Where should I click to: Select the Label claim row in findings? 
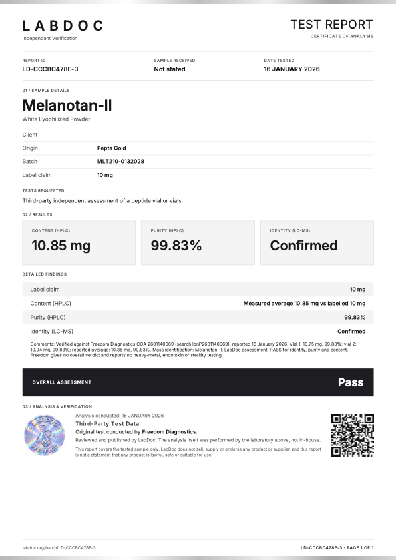(x=198, y=289)
